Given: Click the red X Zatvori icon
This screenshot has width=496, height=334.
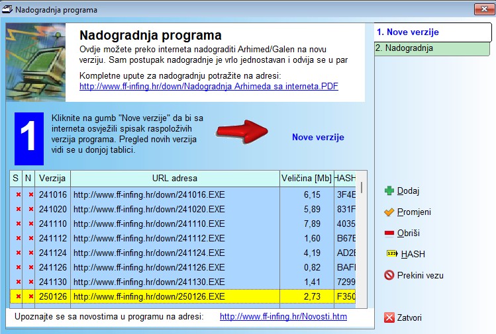Looking at the screenshot, I should pos(389,317).
